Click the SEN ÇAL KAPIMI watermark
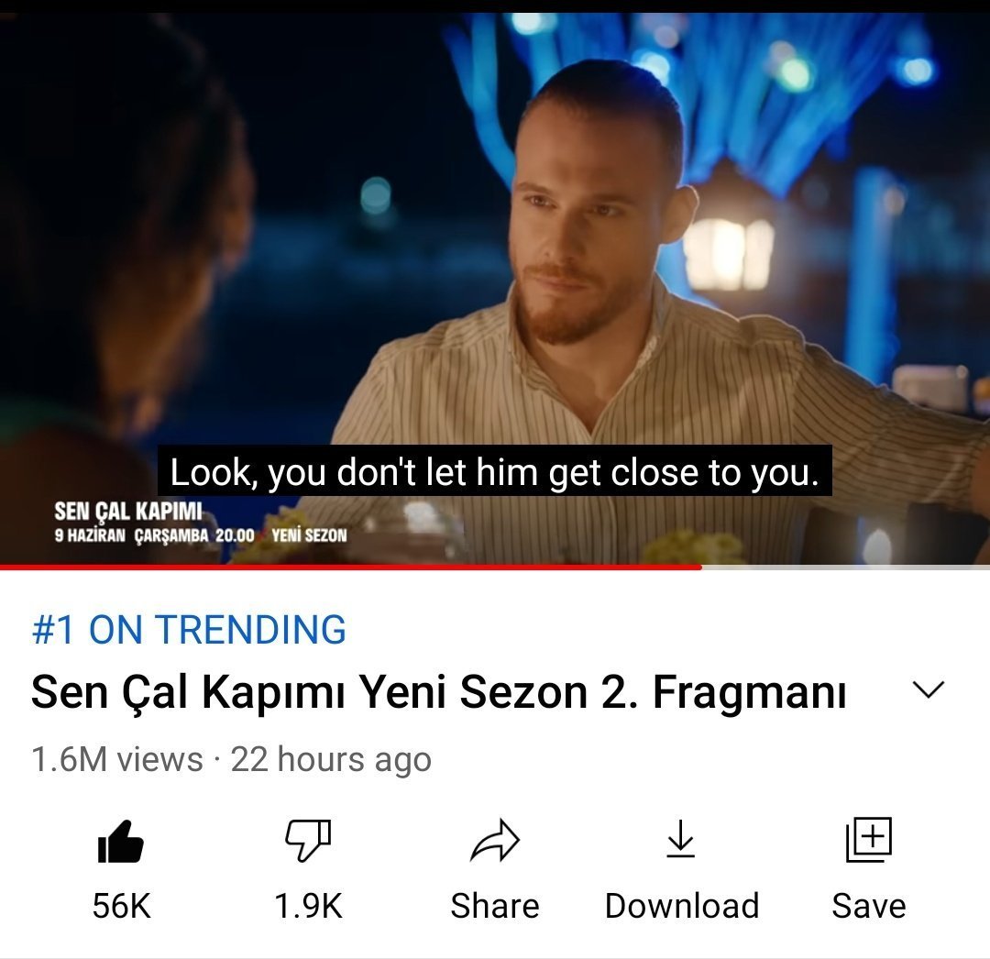This screenshot has width=990, height=959. (x=128, y=511)
